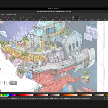Click the 1.0 version badge on canvas
108x108 pixels.
pyautogui.click(x=13, y=83)
